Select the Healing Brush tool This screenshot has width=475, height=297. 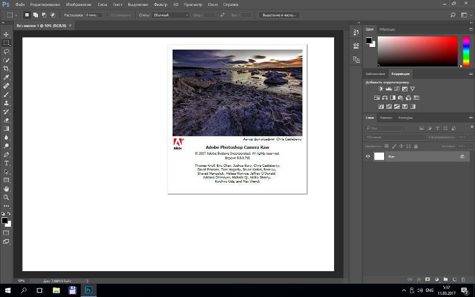tap(6, 86)
